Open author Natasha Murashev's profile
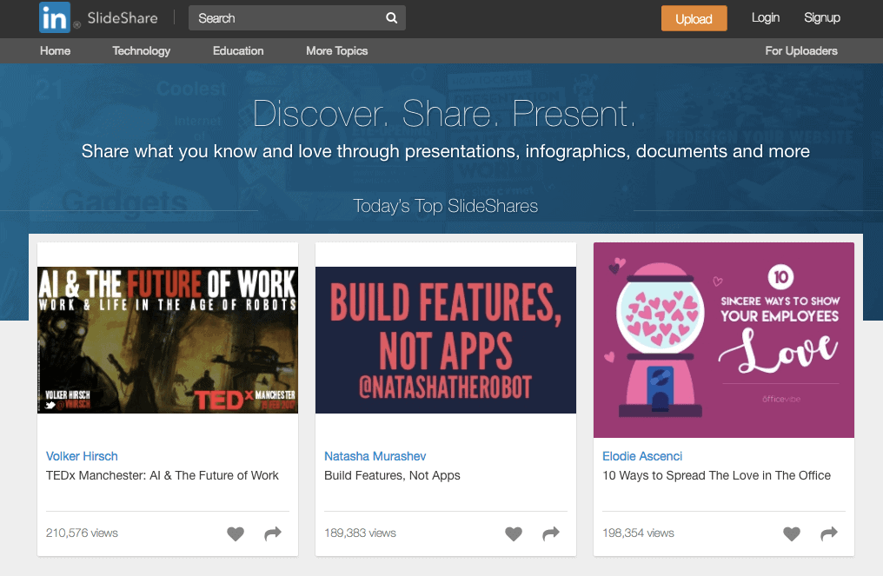883x576 pixels. click(375, 456)
